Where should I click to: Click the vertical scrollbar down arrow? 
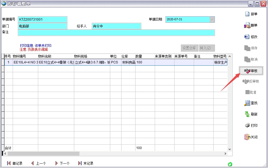230,149
